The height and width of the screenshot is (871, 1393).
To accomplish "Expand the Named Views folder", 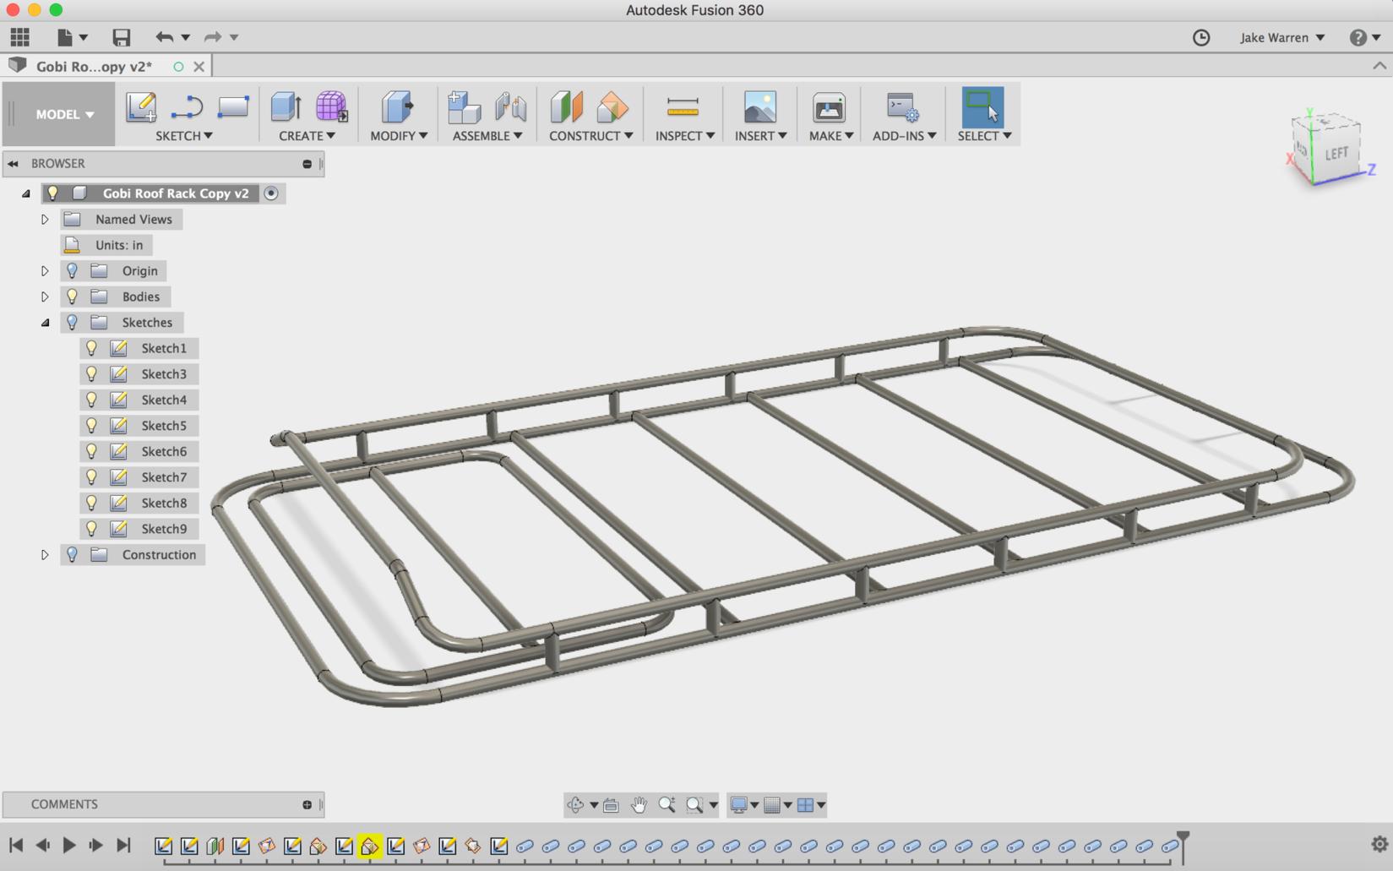I will (45, 220).
